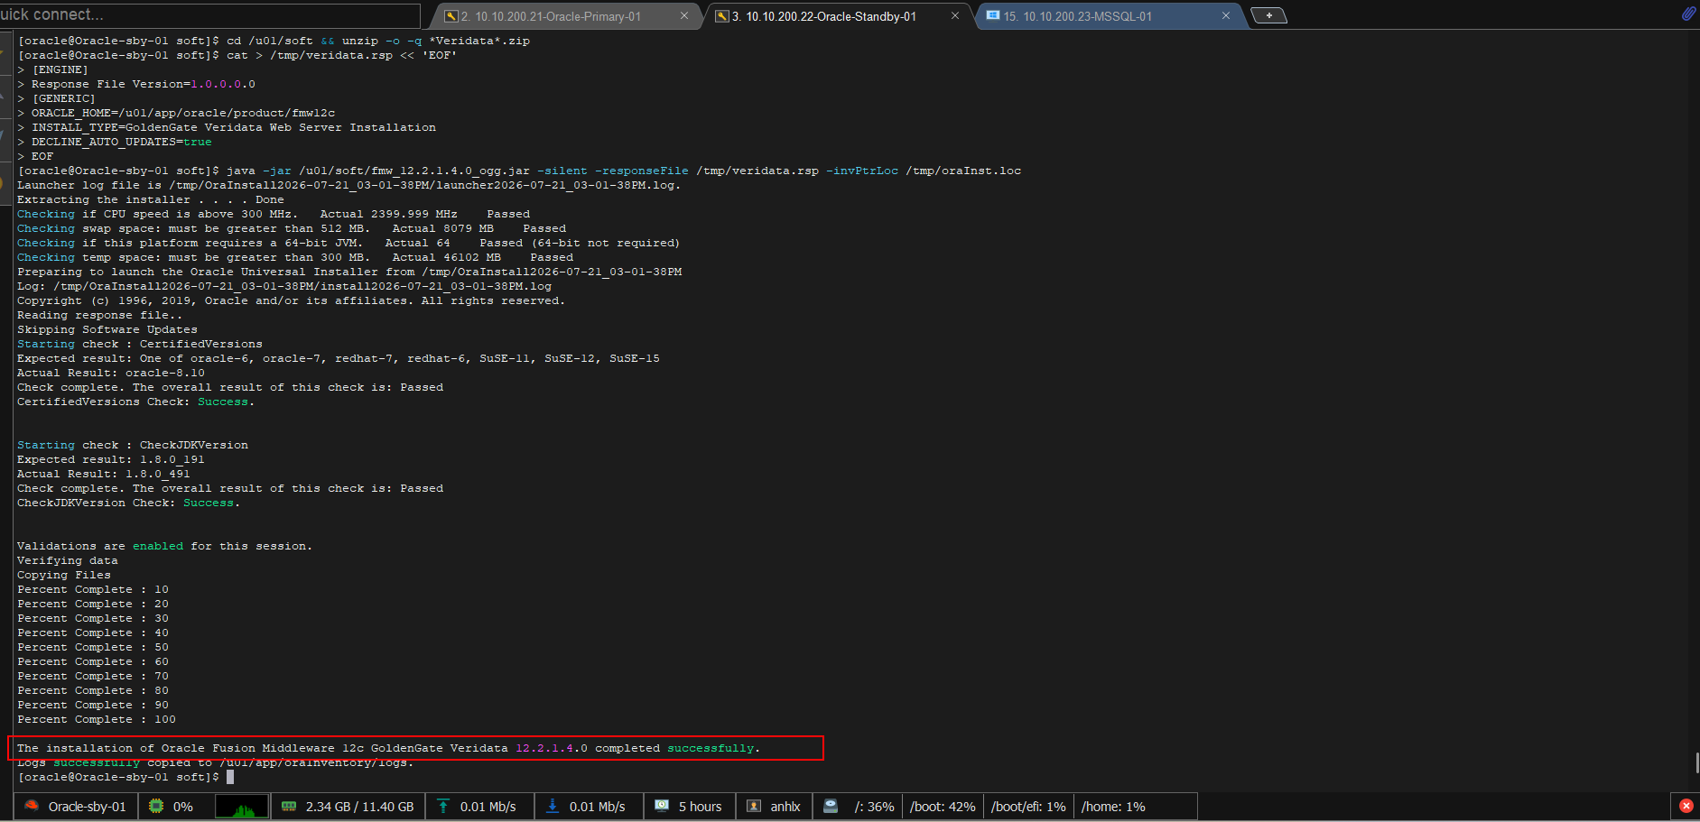Click the red hat OS icon in status bar
This screenshot has height=822, width=1700.
tap(32, 806)
